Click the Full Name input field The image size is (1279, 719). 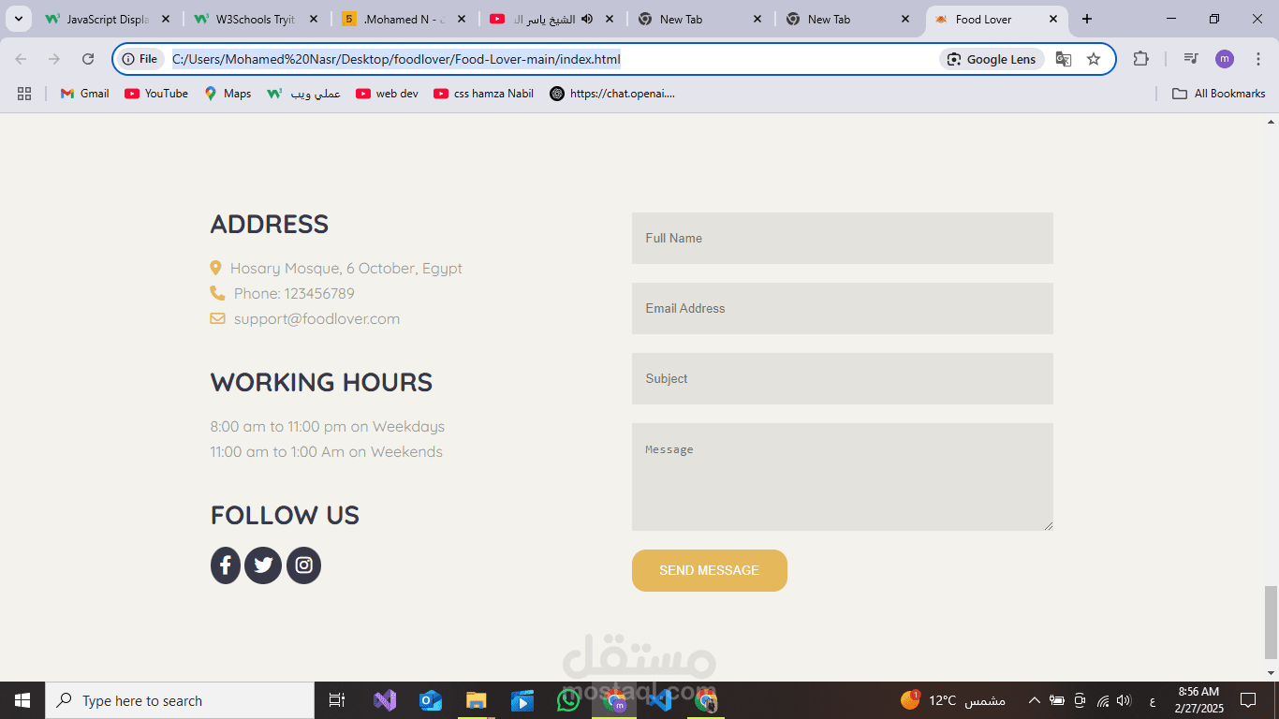point(843,238)
